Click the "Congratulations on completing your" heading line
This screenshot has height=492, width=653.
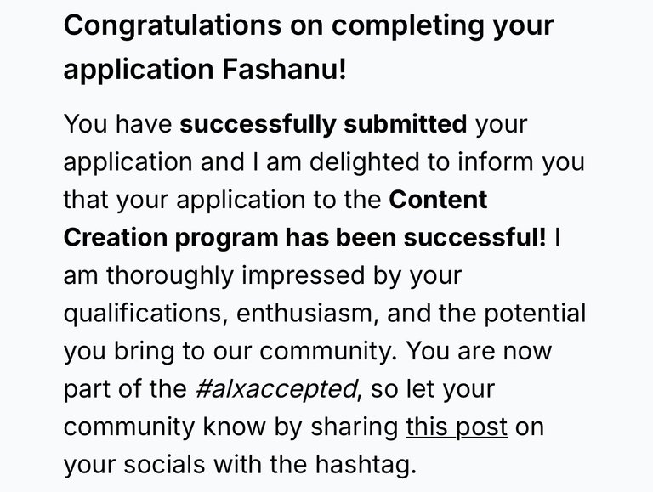309,27
